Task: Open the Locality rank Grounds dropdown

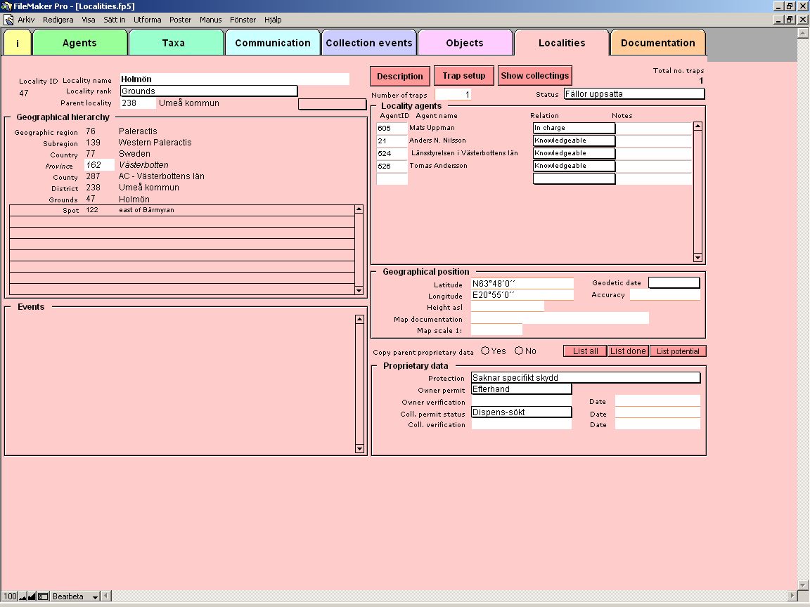Action: (208, 91)
